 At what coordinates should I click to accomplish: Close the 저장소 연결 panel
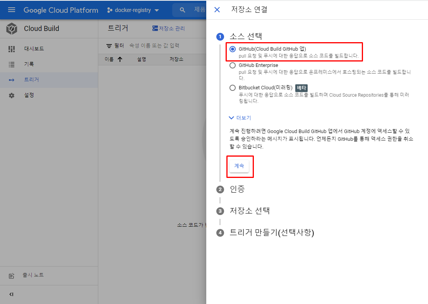(217, 10)
